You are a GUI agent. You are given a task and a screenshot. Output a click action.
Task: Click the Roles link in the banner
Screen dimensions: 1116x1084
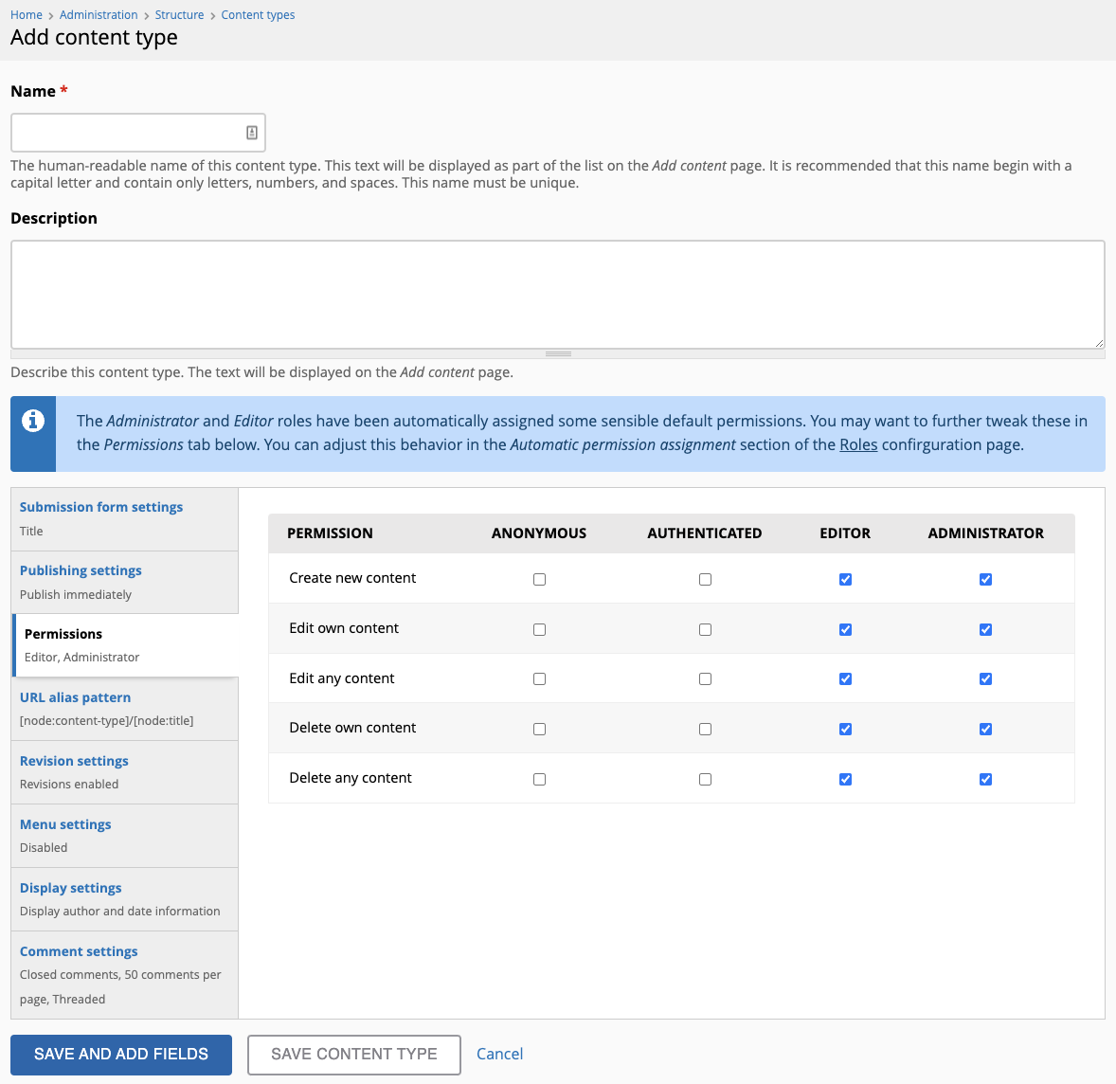[x=857, y=444]
